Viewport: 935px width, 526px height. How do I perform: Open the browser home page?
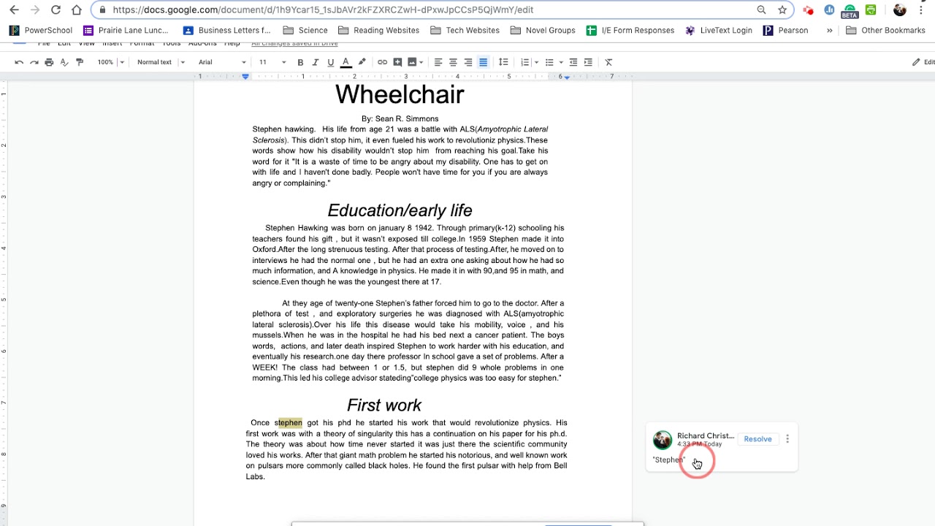[x=77, y=9]
